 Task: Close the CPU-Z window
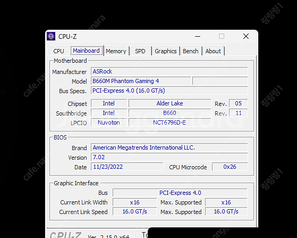click(x=246, y=36)
